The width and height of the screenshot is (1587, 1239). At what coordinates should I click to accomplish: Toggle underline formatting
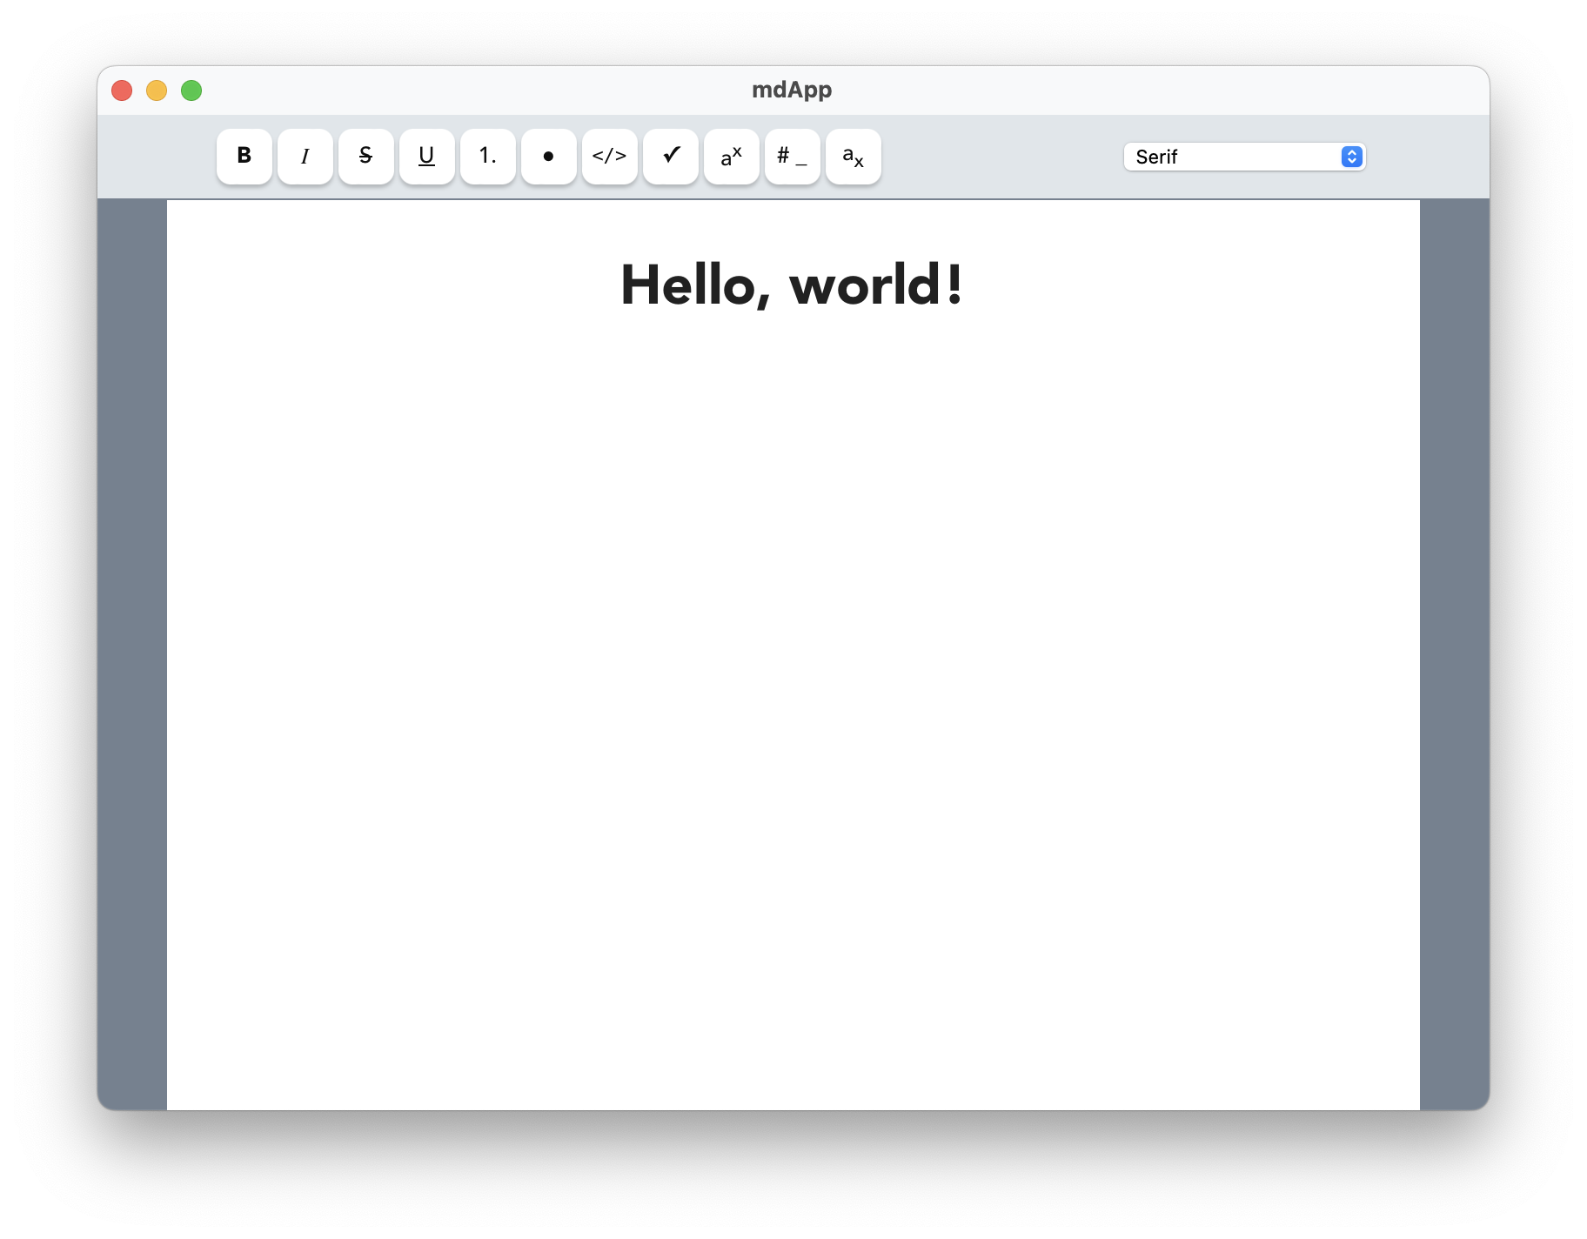426,157
